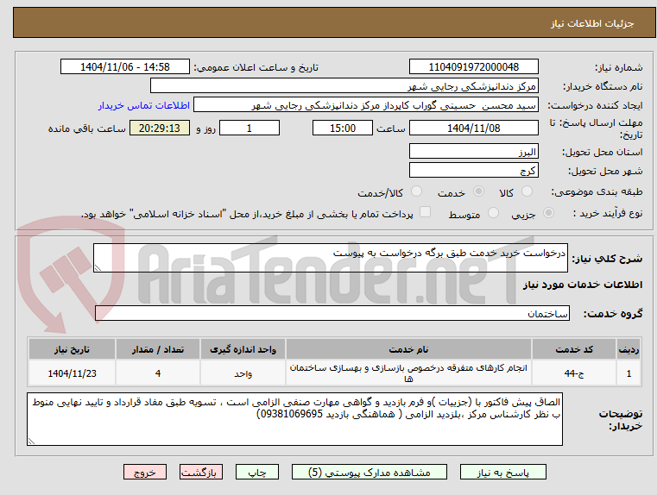Viewport: 657px width, 495px height.
Task: Click the شرح کلی نیاز text area
Action: 330,258
